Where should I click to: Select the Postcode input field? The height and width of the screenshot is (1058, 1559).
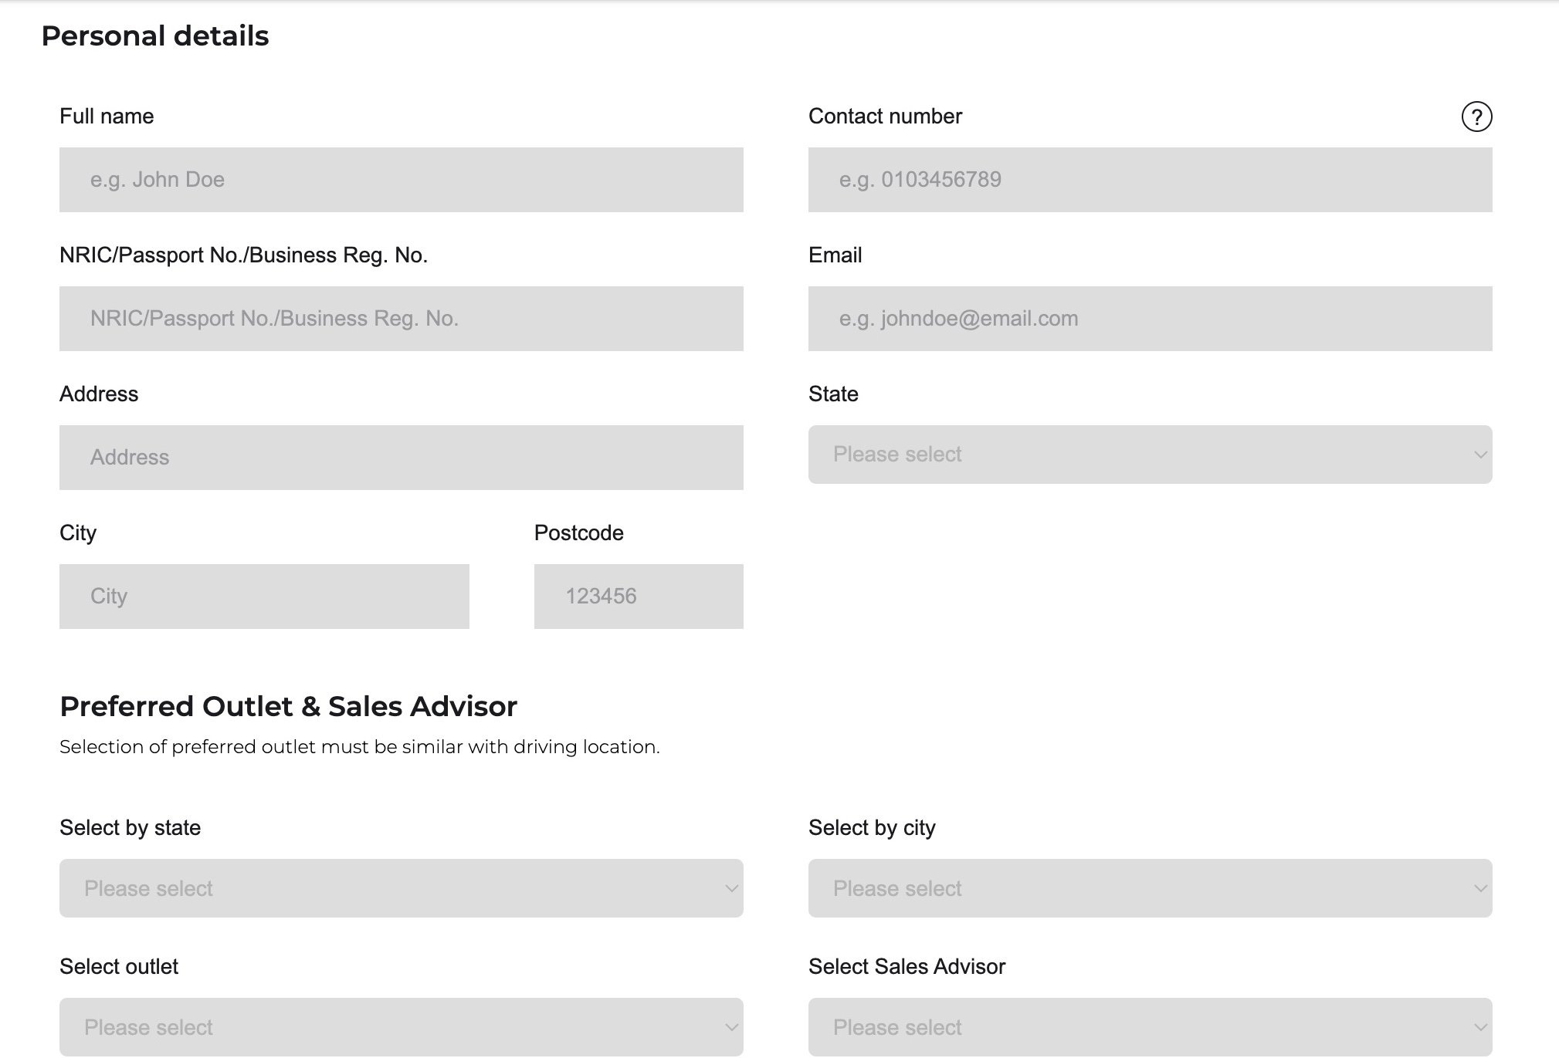639,597
